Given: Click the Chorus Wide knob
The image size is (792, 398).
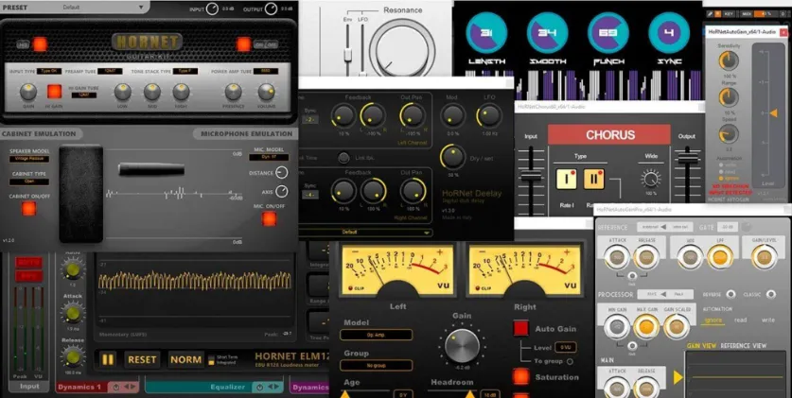Looking at the screenshot, I should 651,178.
